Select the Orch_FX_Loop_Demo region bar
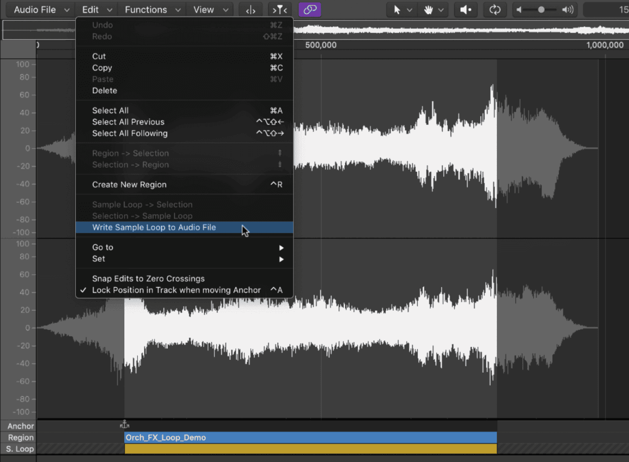This screenshot has height=462, width=629. (311, 437)
